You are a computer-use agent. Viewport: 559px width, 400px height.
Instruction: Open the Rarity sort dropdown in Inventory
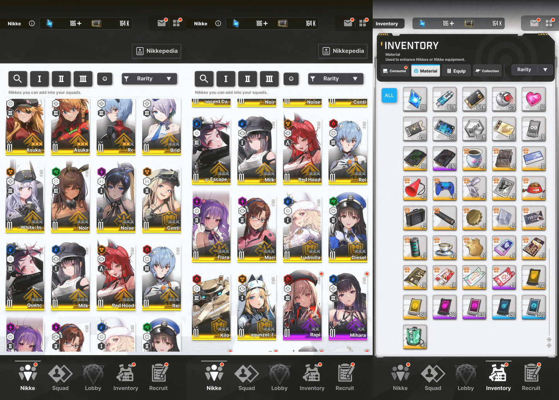[x=532, y=70]
